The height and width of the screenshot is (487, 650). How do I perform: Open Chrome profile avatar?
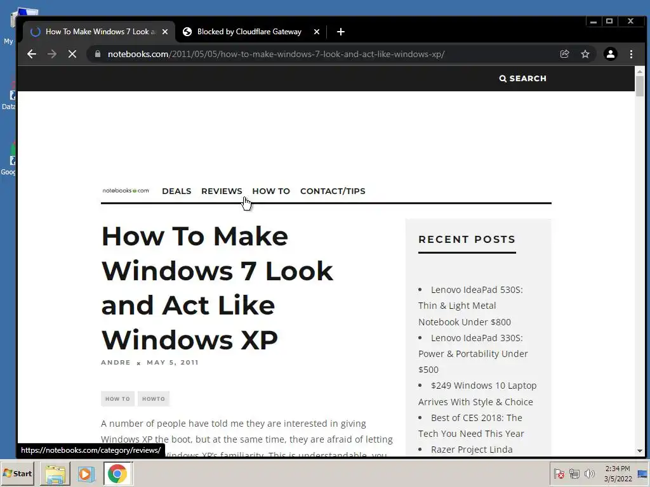(x=610, y=55)
